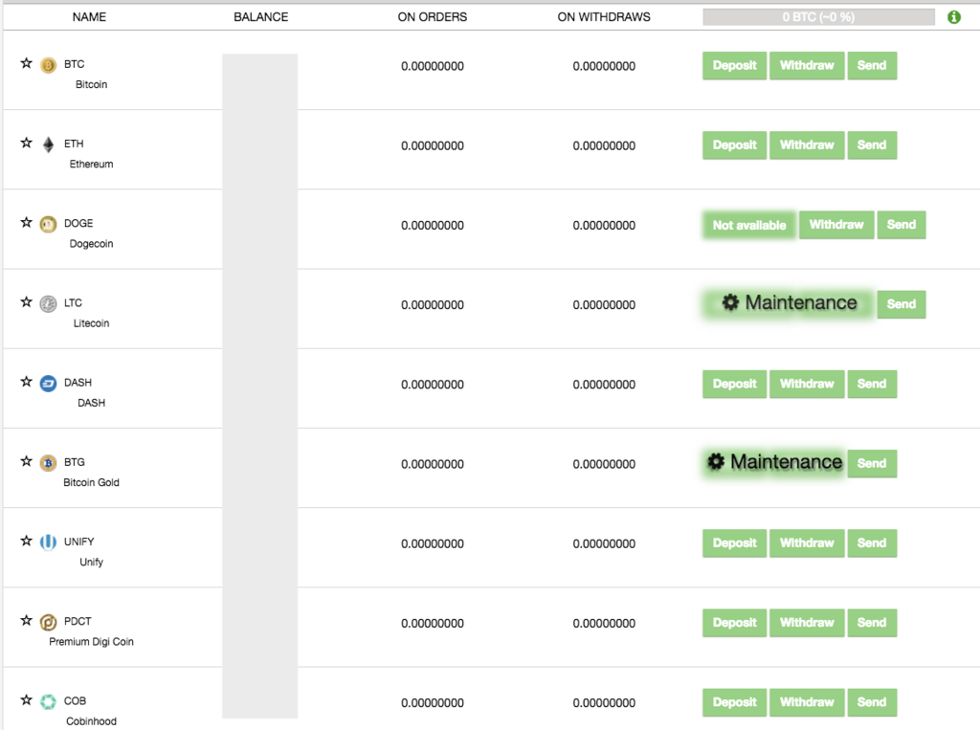Deposit to UNIFY wallet
980x730 pixels.
(x=734, y=543)
